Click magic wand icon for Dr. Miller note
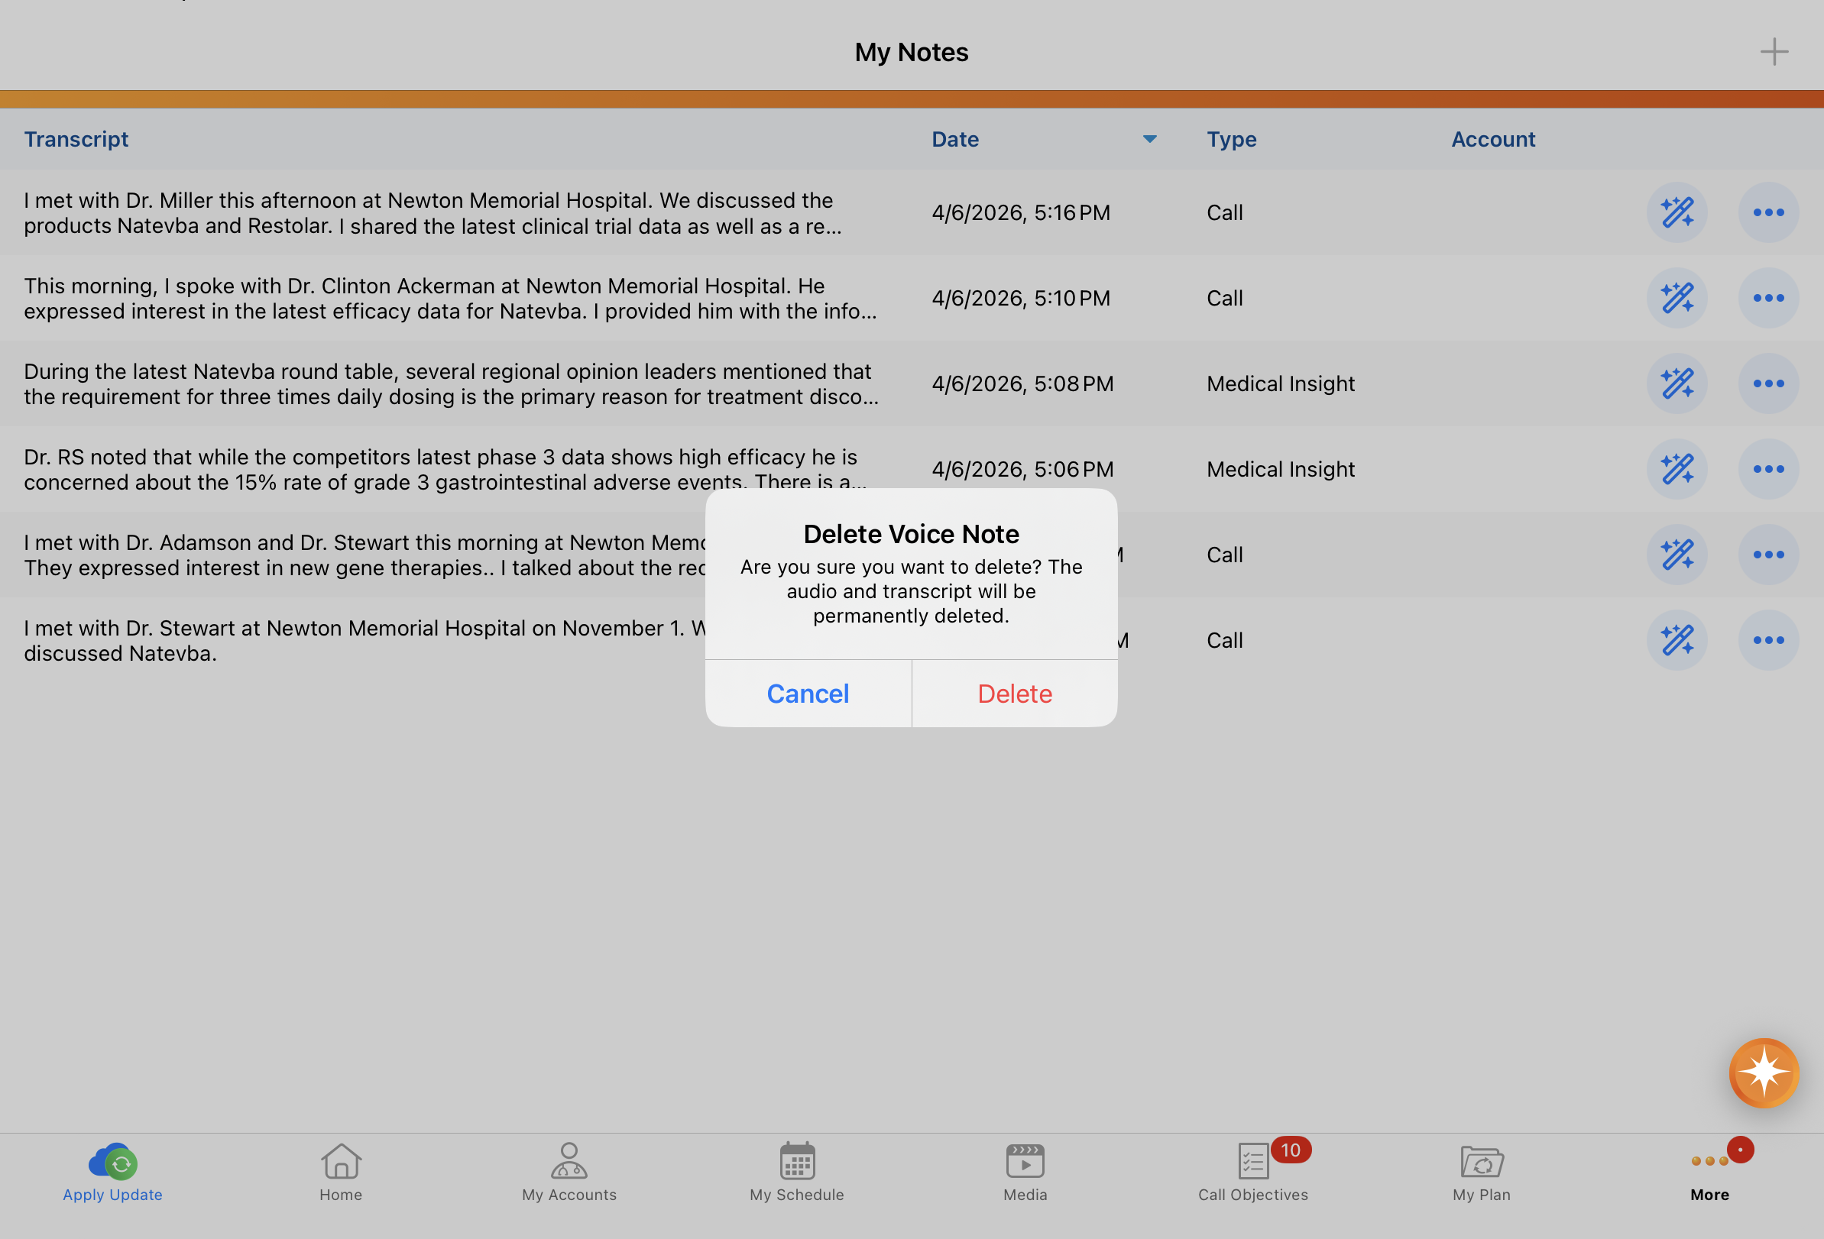Viewport: 1824px width, 1239px height. (1677, 212)
